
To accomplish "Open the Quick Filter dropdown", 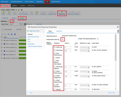I will [x=20, y=24].
